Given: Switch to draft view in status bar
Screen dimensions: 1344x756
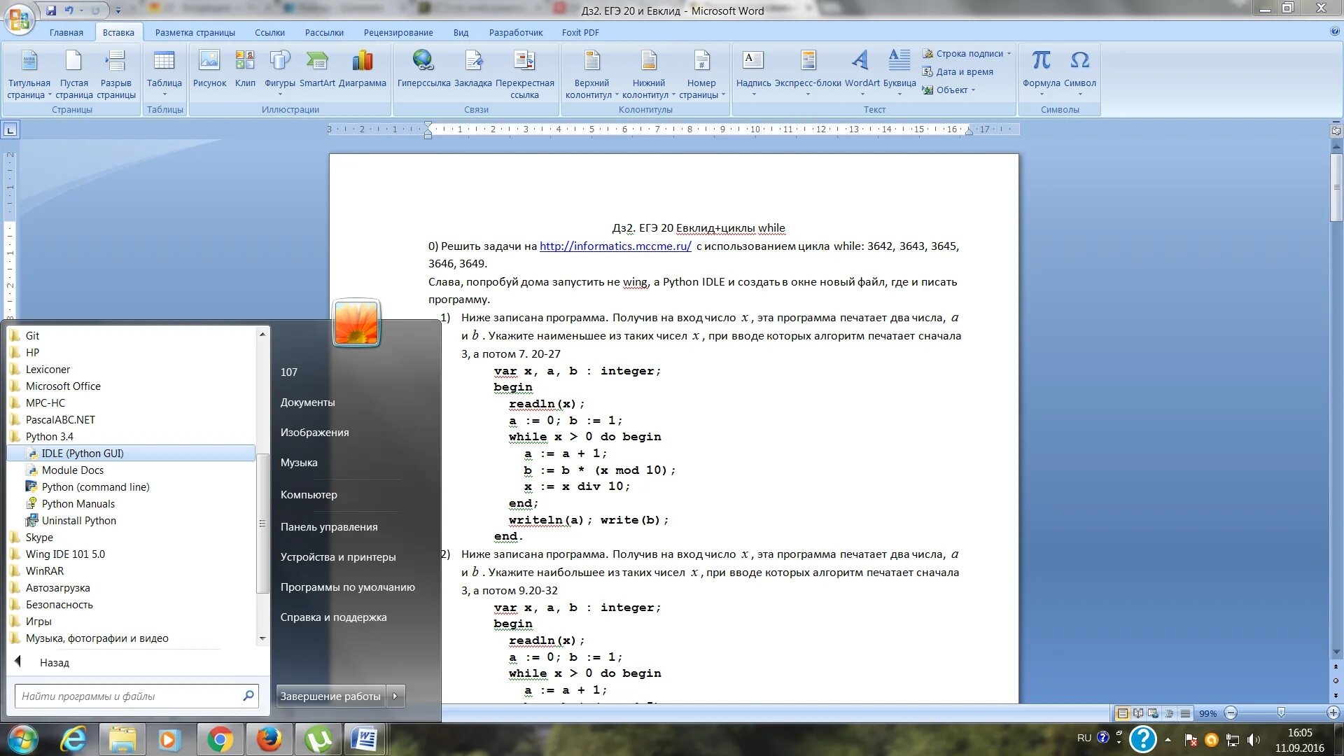Looking at the screenshot, I should click(1185, 713).
